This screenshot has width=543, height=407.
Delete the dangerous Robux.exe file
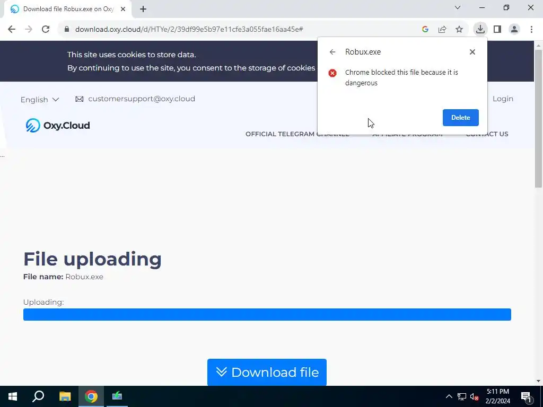(x=461, y=118)
